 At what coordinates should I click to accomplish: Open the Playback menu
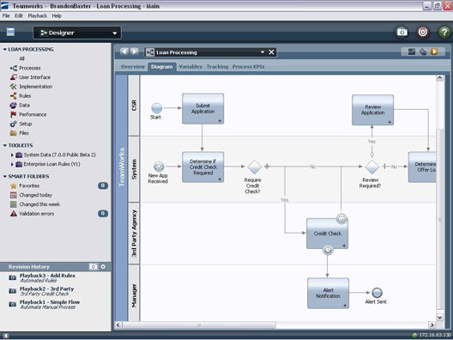point(37,16)
